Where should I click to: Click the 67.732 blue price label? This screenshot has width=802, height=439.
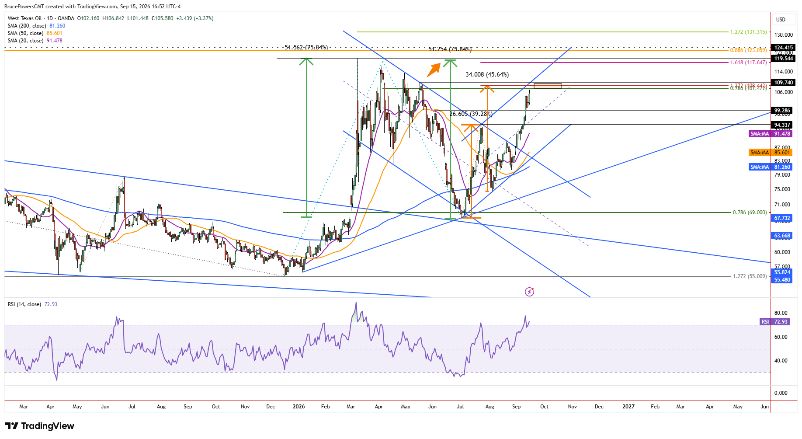(782, 218)
